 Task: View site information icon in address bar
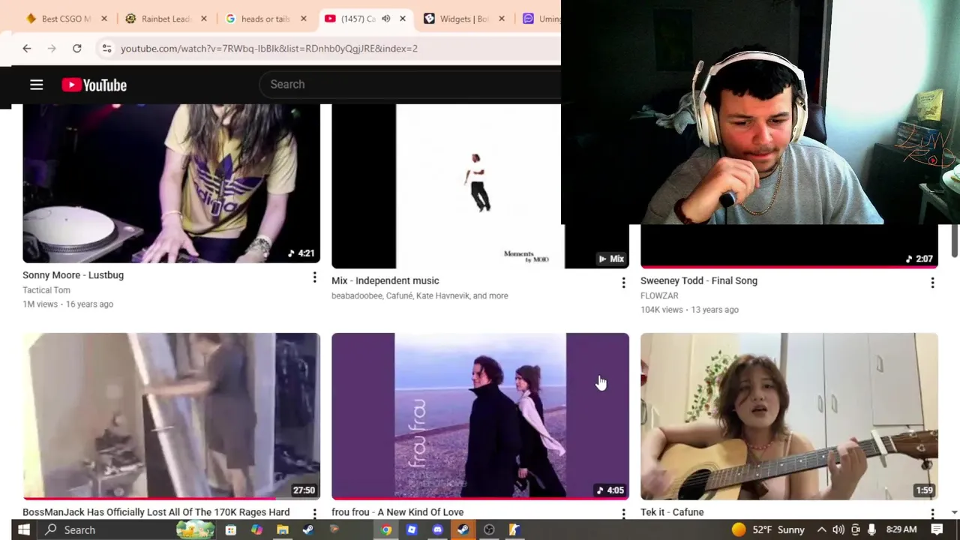[106, 48]
